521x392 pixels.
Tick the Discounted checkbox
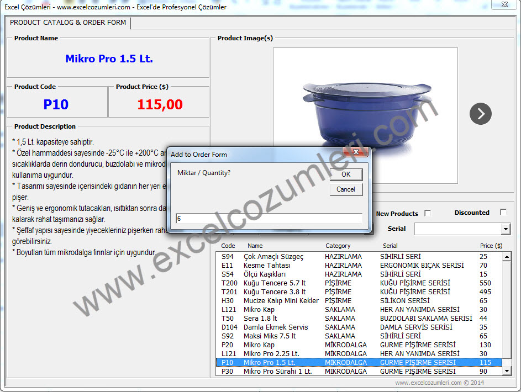point(503,212)
